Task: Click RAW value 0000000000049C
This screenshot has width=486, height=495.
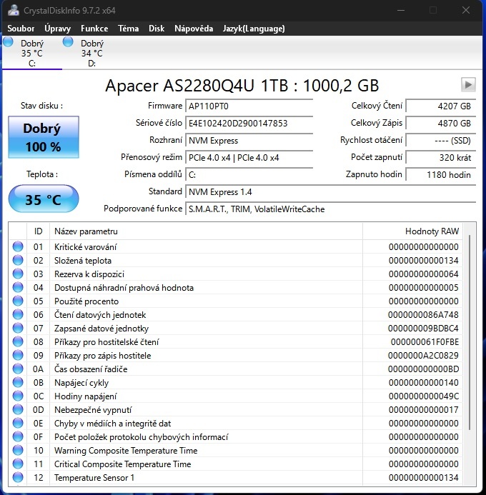Action: (424, 396)
